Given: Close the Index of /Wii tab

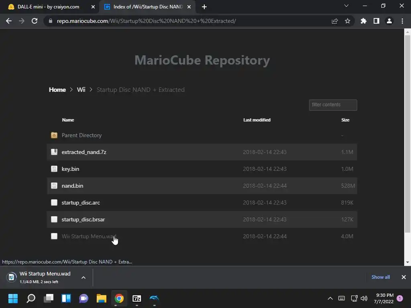Looking at the screenshot, I should click(x=189, y=7).
